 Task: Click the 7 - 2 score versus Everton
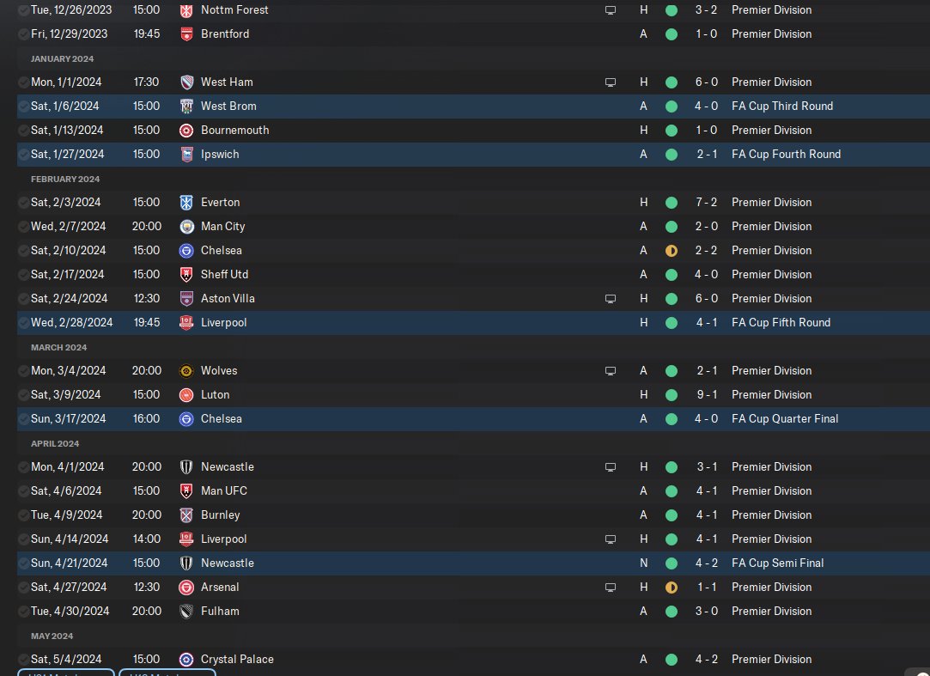706,203
